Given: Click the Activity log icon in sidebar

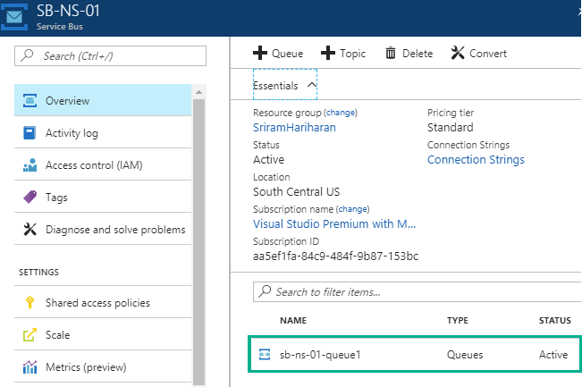Looking at the screenshot, I should [x=29, y=133].
